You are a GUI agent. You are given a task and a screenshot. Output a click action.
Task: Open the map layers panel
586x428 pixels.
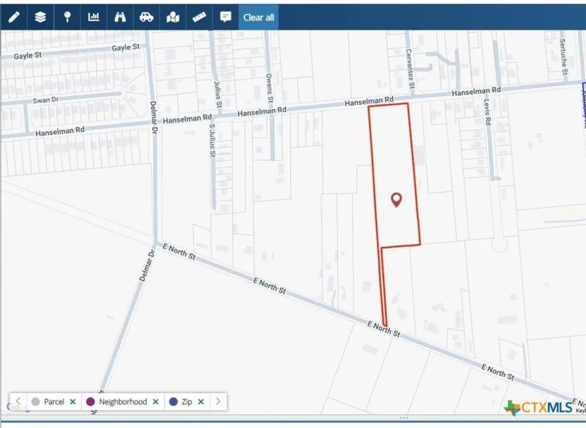(x=40, y=17)
